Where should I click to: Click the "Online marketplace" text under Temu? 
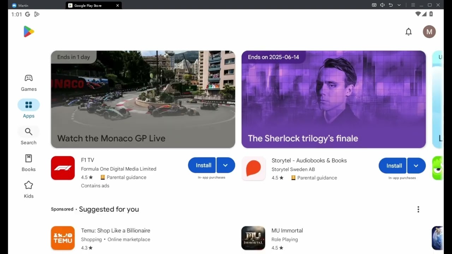[x=129, y=240]
